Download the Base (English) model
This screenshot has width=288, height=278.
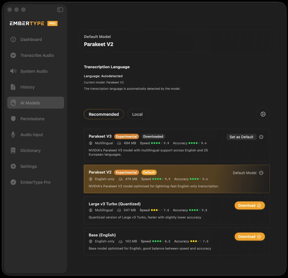click(x=250, y=237)
